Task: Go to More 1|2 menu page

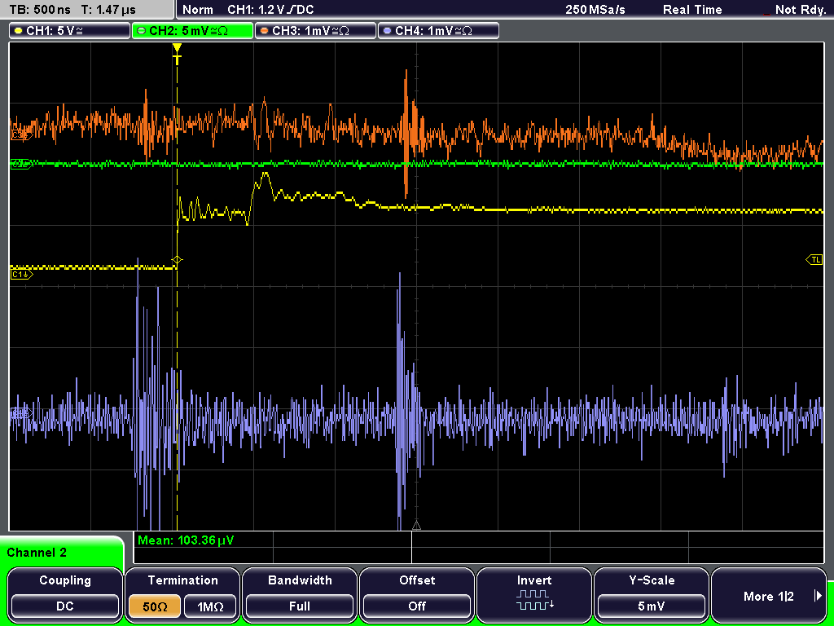Action: pyautogui.click(x=768, y=596)
